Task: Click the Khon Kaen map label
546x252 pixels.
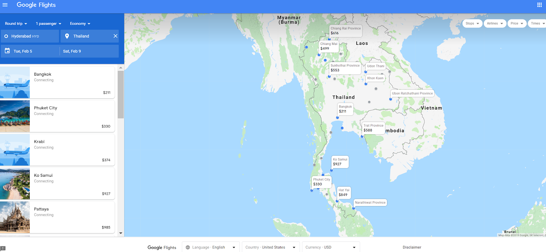Action: point(375,78)
